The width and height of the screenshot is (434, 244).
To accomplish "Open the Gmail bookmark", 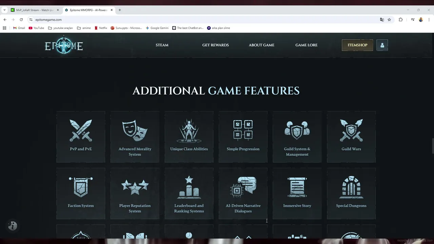I will (19, 28).
